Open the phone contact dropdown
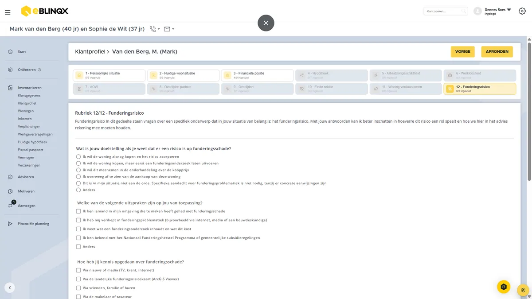The height and width of the screenshot is (299, 532). 155,29
